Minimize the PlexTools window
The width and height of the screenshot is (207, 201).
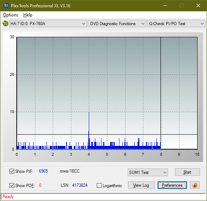click(x=165, y=5)
